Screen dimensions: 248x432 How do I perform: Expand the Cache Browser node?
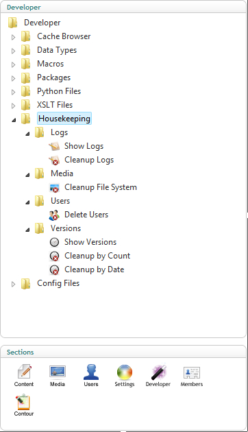pos(13,37)
